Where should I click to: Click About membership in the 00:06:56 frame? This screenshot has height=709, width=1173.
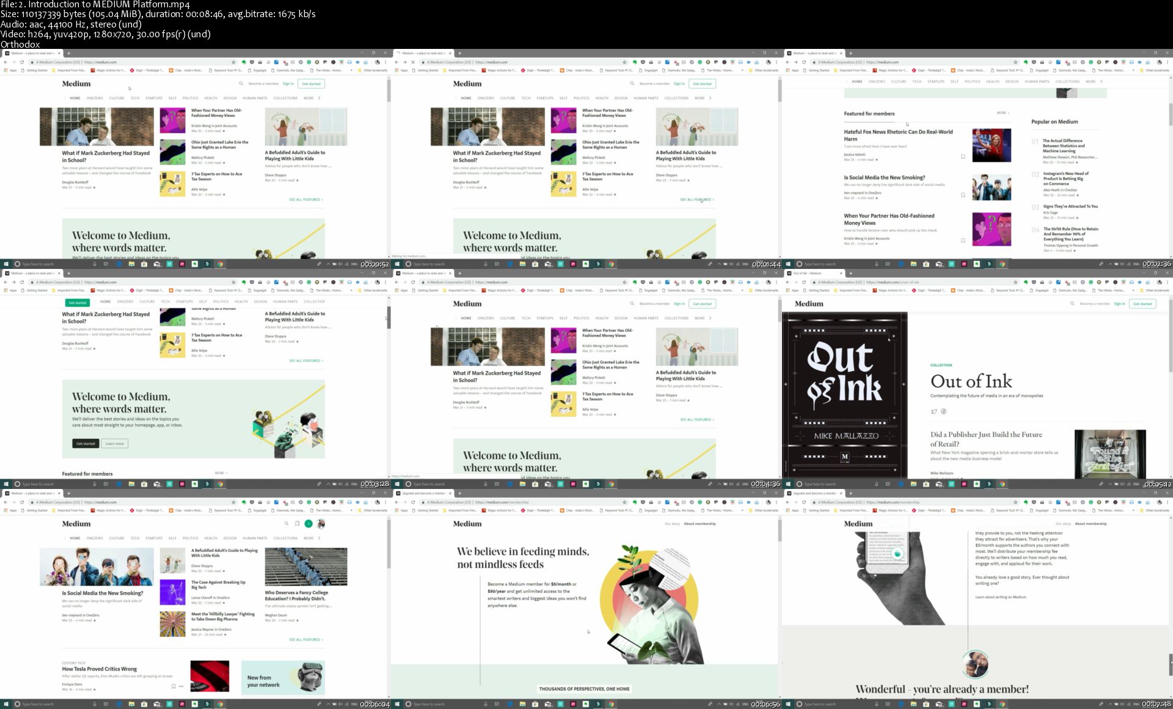pyautogui.click(x=700, y=524)
